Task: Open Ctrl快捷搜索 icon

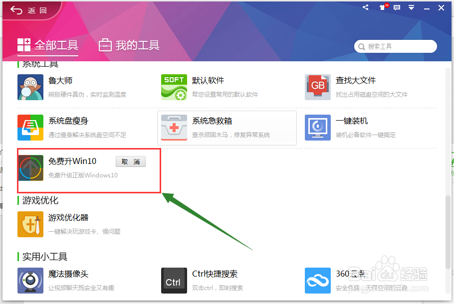Action: click(x=174, y=281)
